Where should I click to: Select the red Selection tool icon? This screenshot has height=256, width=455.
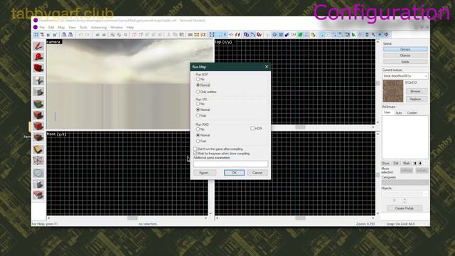[x=38, y=46]
